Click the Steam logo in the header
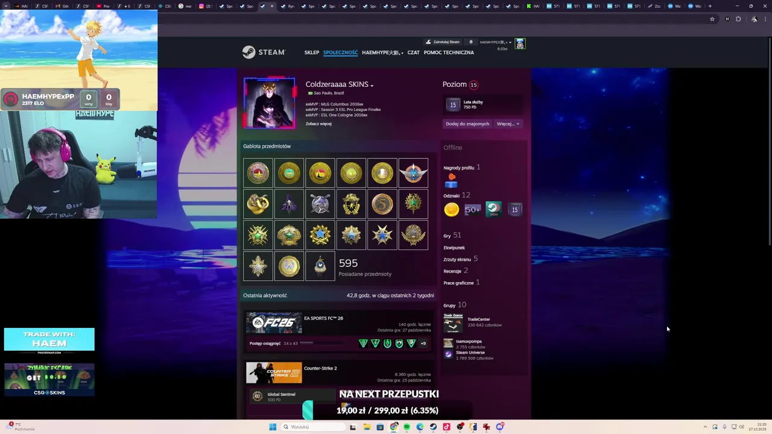This screenshot has width=772, height=434. point(264,52)
